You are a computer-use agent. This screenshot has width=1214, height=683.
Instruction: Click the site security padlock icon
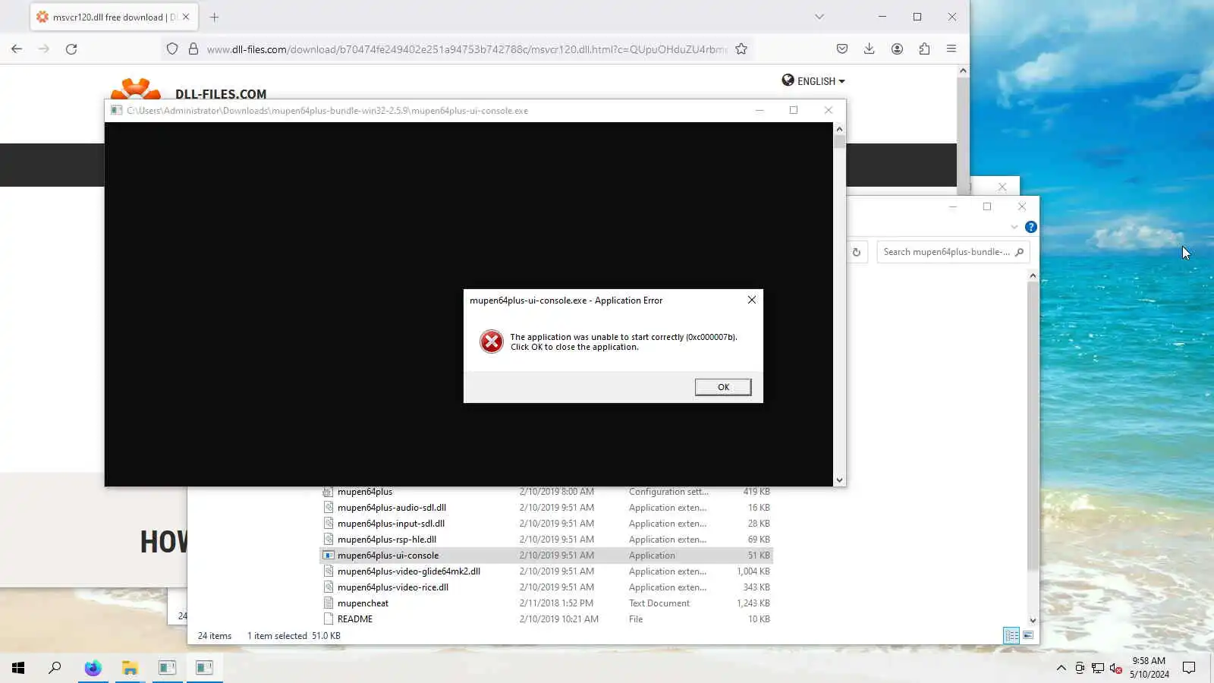(x=193, y=49)
